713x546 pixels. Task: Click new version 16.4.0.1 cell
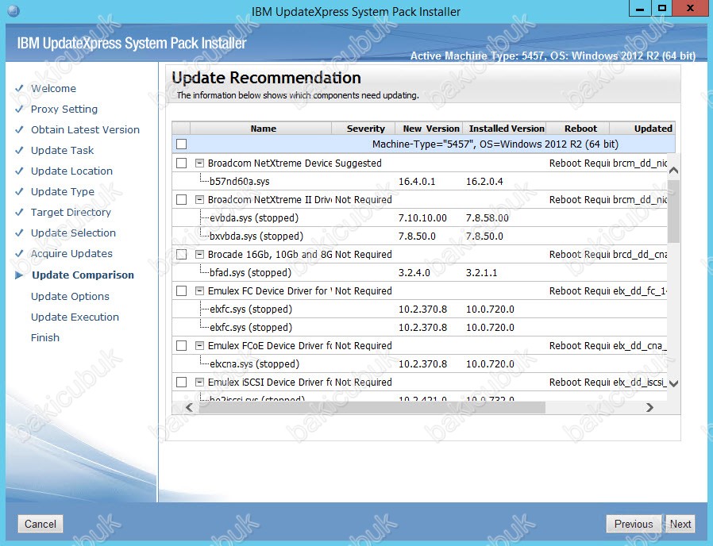click(x=417, y=182)
